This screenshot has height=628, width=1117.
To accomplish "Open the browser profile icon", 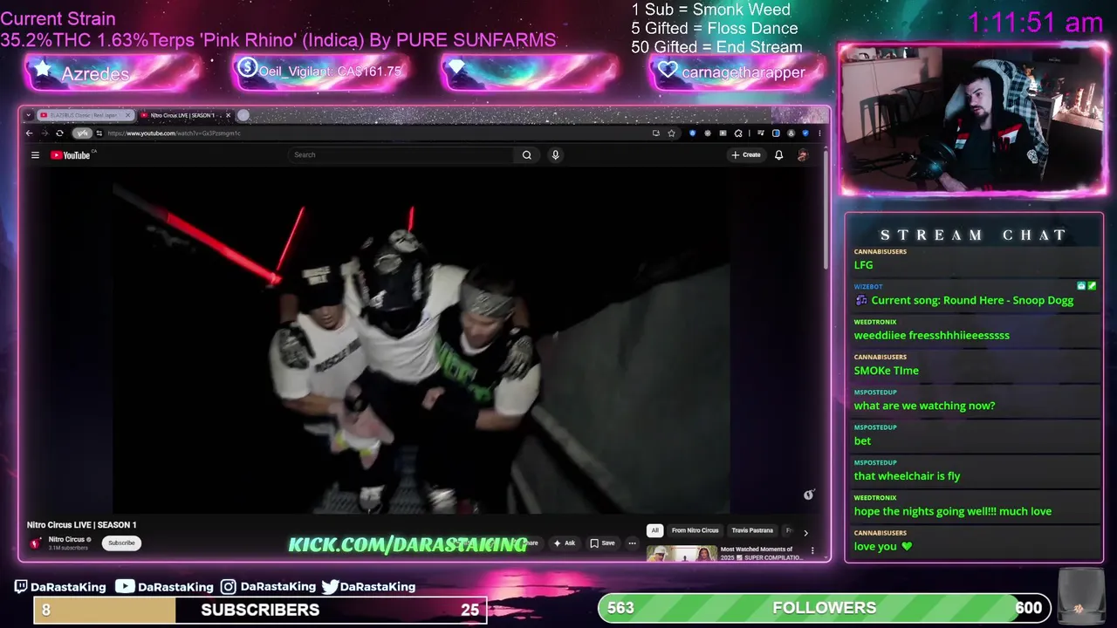I will click(x=791, y=133).
